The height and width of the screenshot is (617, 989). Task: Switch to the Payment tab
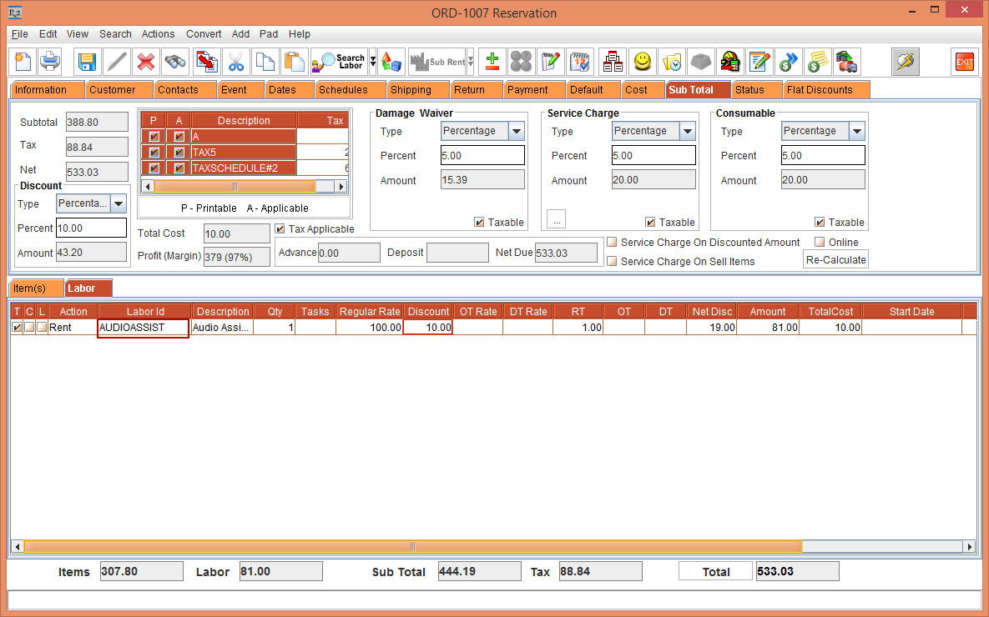click(527, 90)
